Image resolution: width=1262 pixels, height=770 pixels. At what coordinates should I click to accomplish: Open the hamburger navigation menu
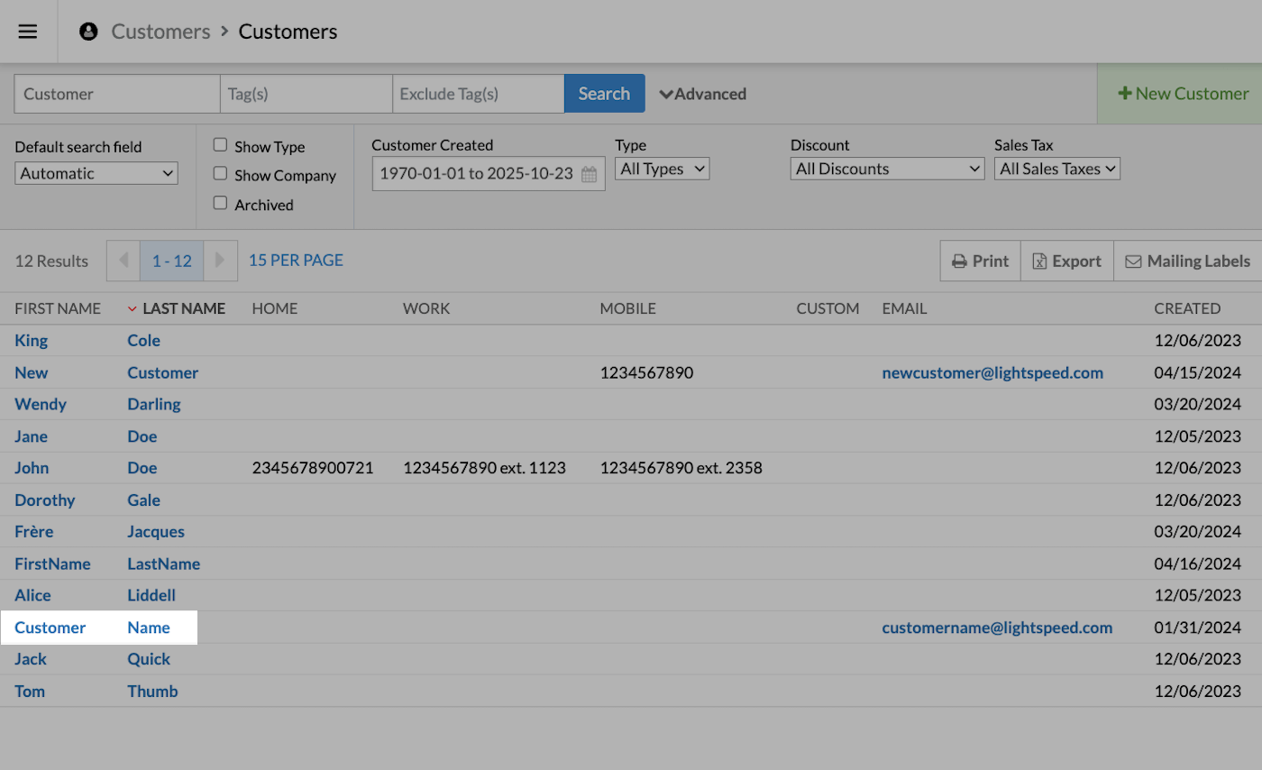click(x=28, y=32)
